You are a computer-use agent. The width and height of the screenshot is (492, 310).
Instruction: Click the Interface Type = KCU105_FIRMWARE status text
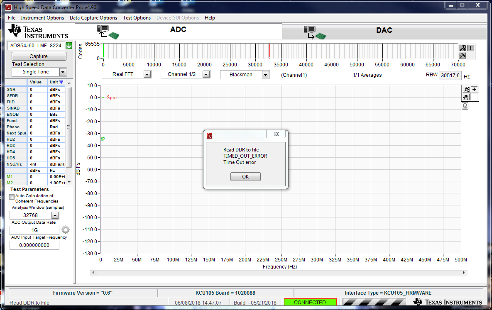click(x=388, y=293)
